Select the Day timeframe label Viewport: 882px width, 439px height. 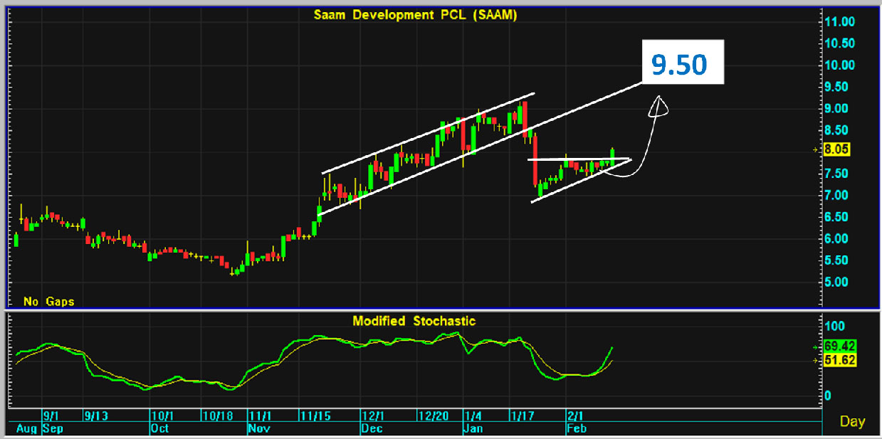(852, 421)
